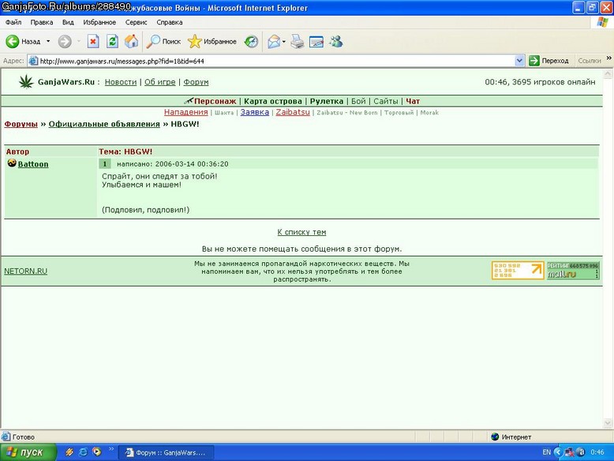Open Zaibatsu - New Born link

pyautogui.click(x=347, y=112)
